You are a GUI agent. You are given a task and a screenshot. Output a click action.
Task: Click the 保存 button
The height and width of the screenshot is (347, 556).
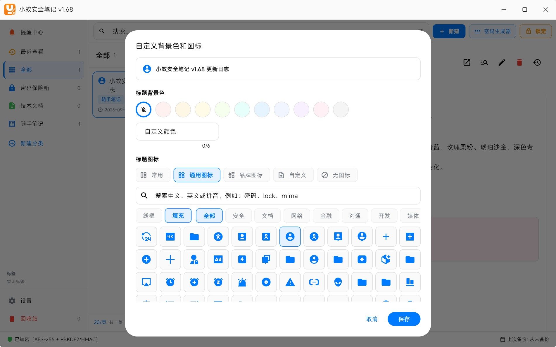pyautogui.click(x=404, y=319)
